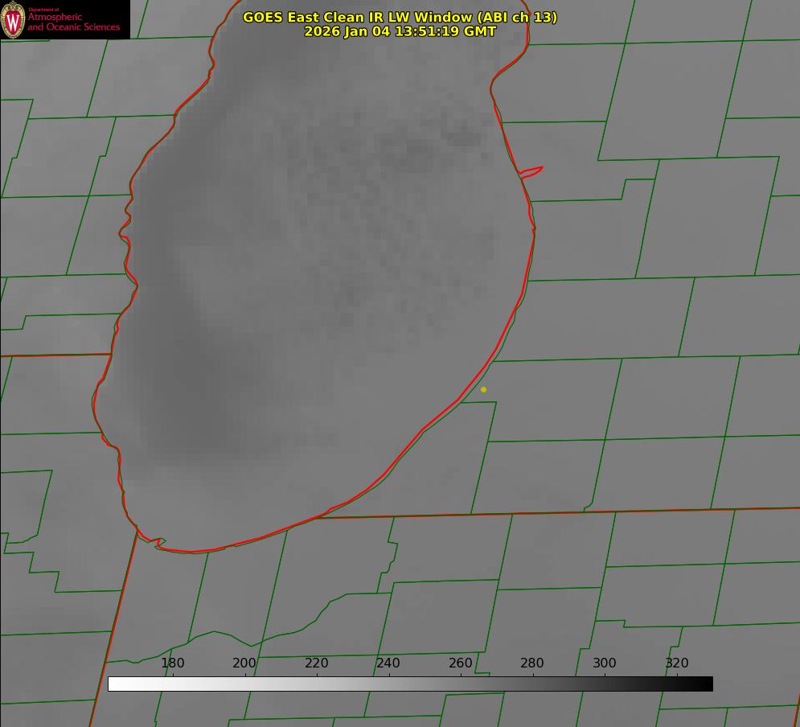Select the 240 label on the colorbar
Screen dimensions: 800x727
tap(388, 663)
